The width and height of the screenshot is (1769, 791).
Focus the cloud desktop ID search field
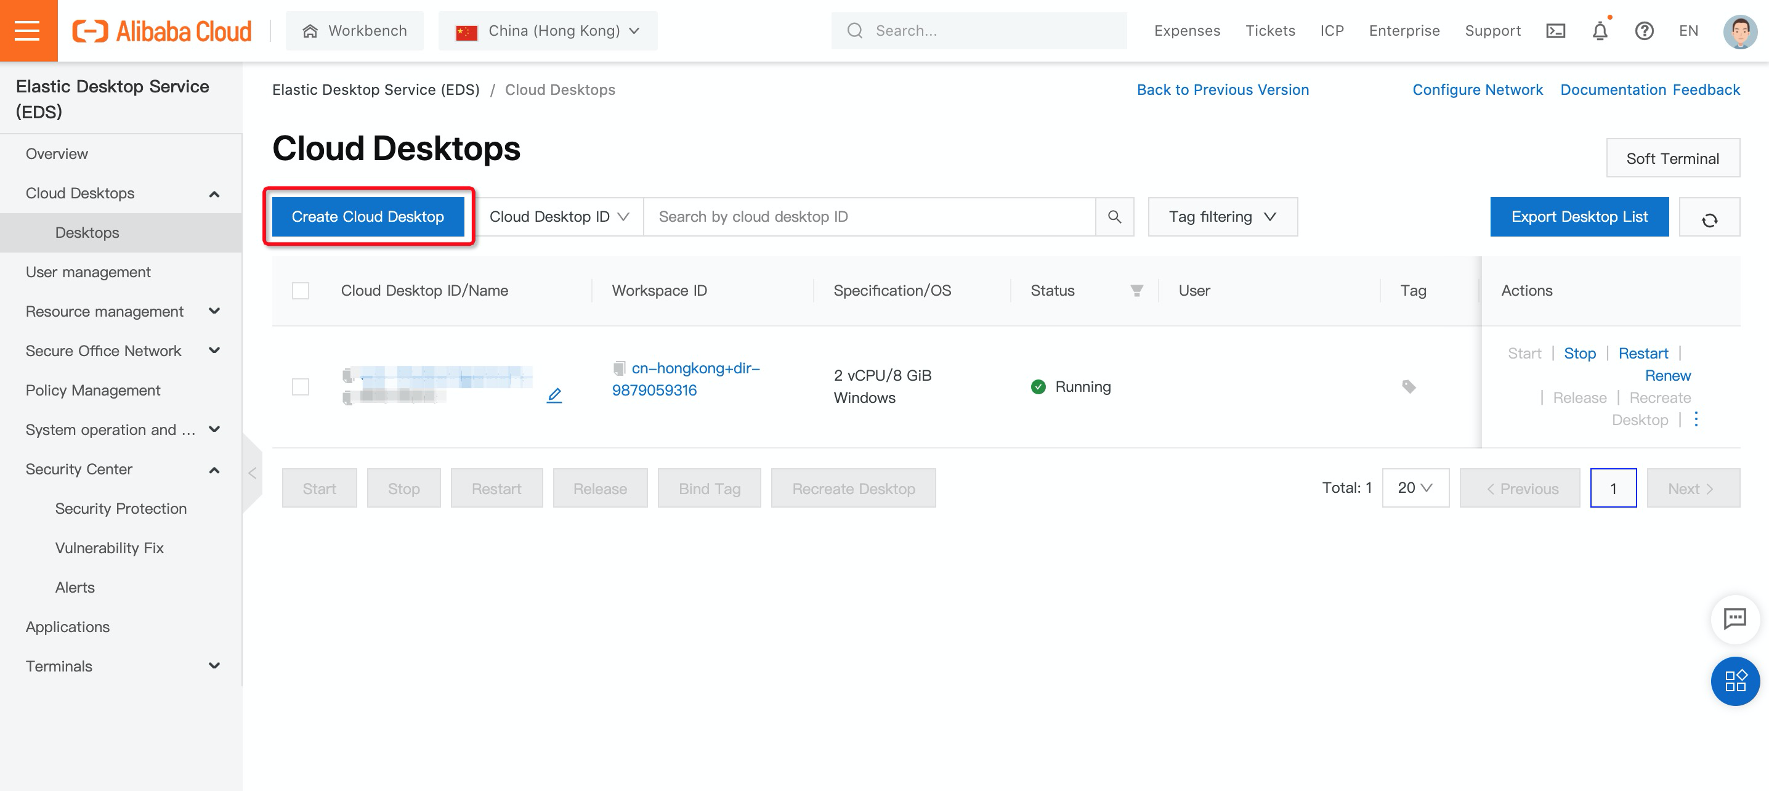point(868,217)
